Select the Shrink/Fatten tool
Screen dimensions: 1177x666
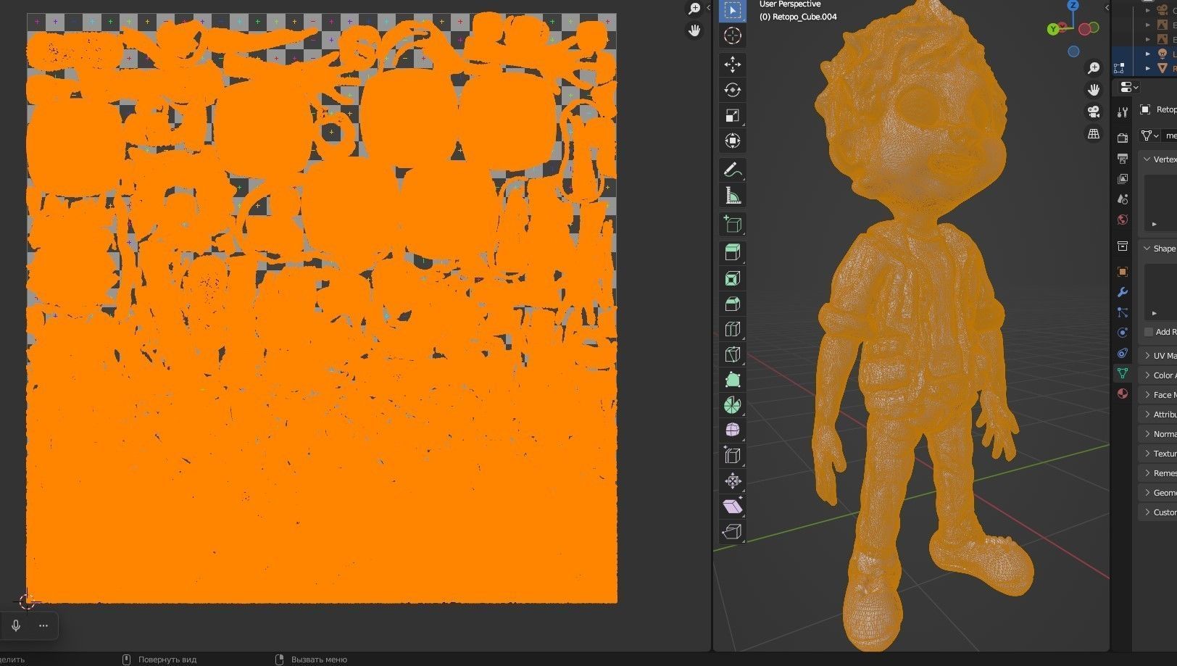click(733, 480)
